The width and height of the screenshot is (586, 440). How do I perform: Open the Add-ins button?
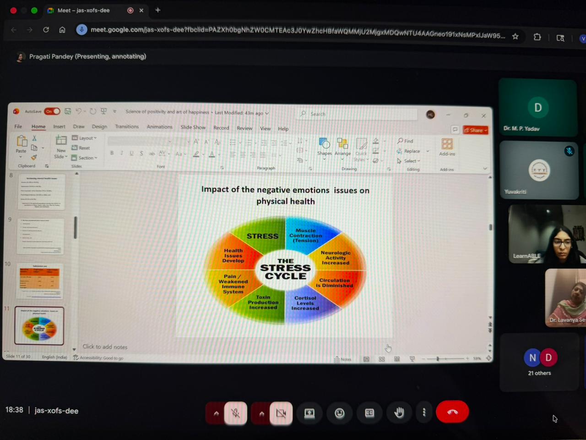tap(447, 148)
